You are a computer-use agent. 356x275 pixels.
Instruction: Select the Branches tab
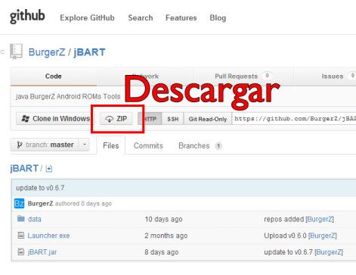pos(194,145)
